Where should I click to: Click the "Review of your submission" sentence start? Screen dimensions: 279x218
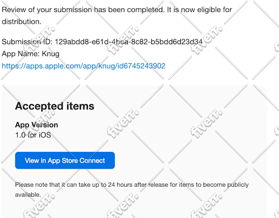pos(46,9)
